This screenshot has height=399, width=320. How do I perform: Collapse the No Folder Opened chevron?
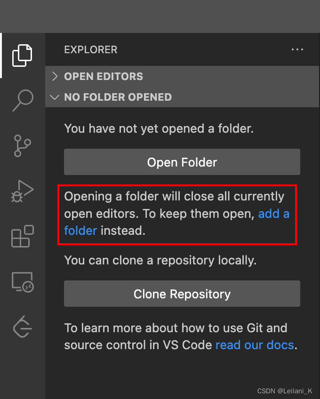(x=55, y=97)
